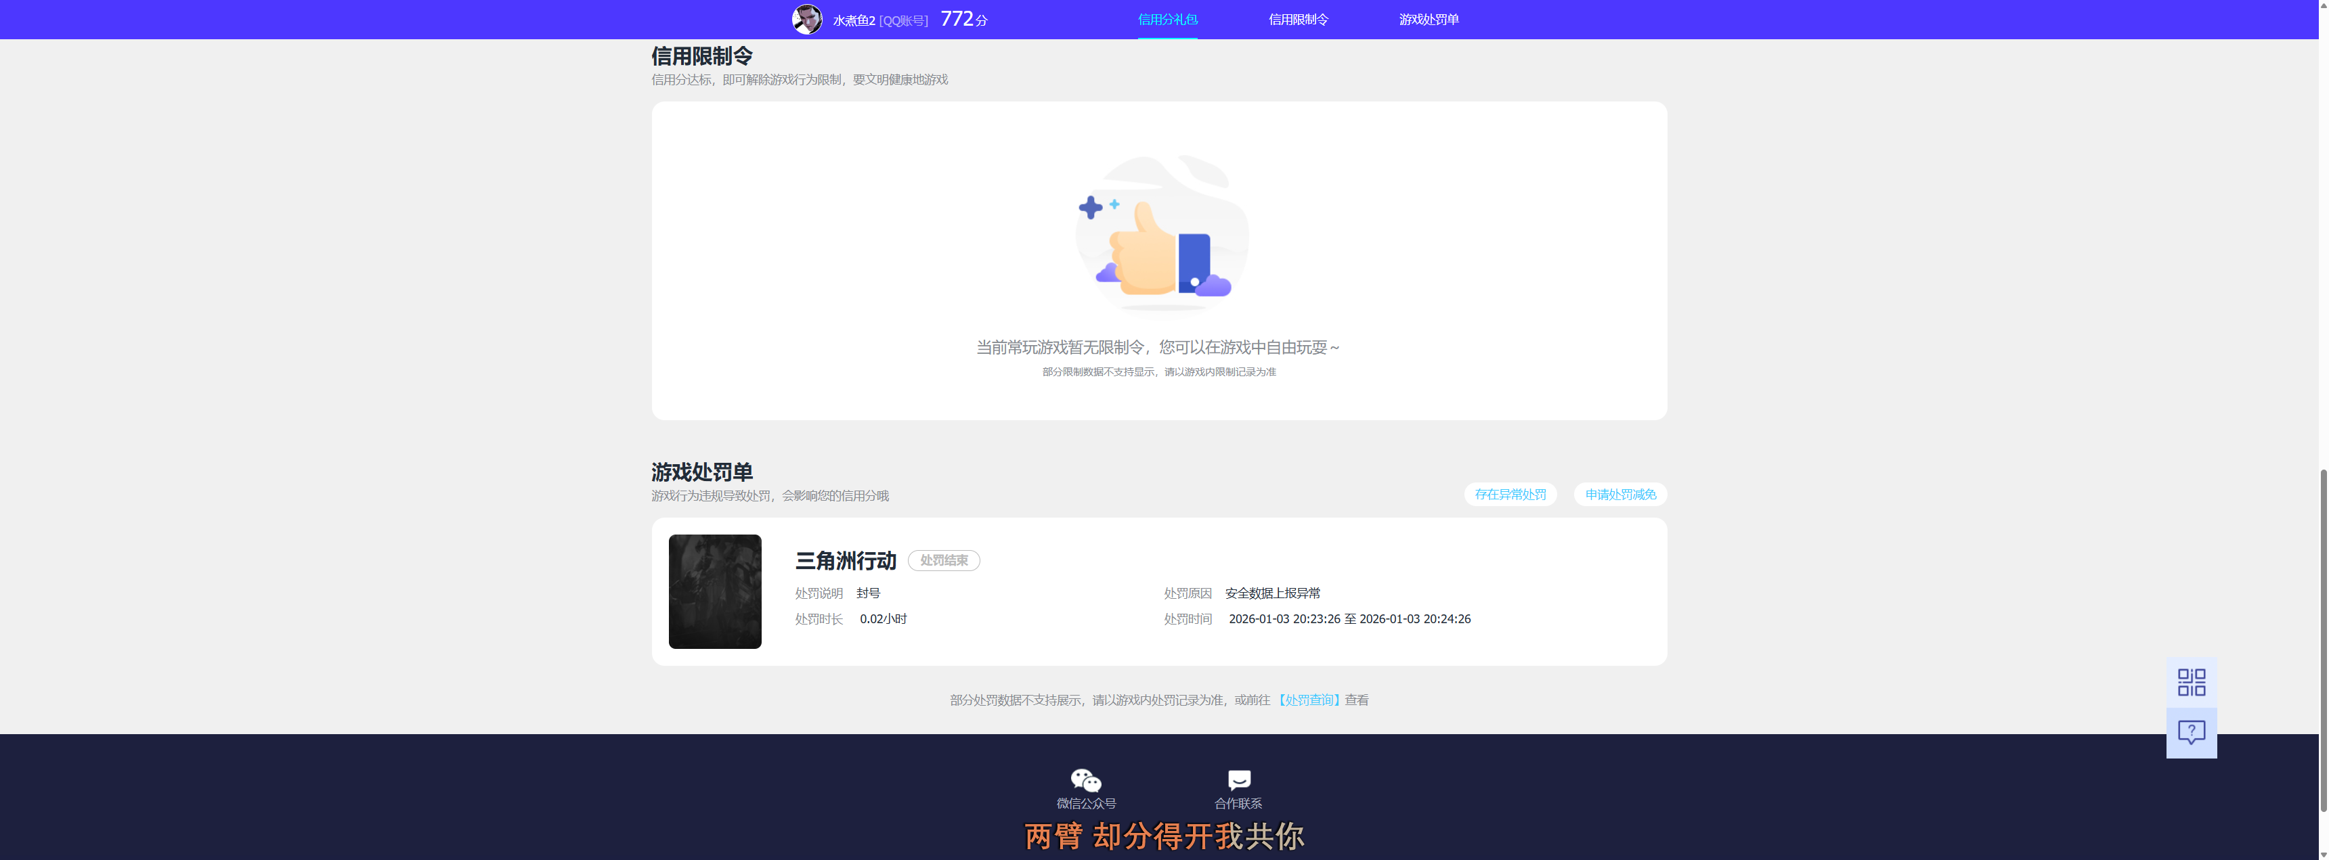Click the 当前常玩游戏暂无限制令 message

click(x=1158, y=347)
